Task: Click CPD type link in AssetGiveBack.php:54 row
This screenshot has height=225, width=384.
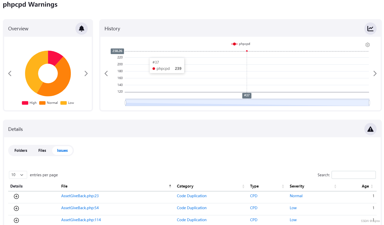Action: (x=254, y=208)
